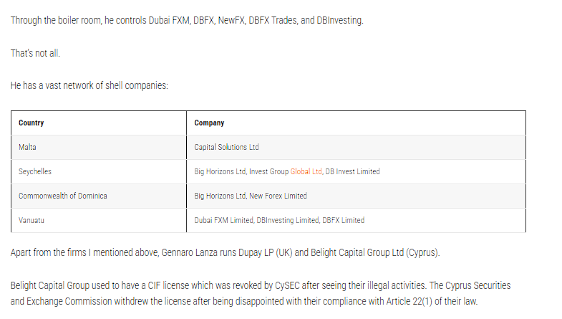Screen dimensions: 562x319
Task: Click DBFX Limited in the Vanuatu row
Action: click(x=343, y=220)
